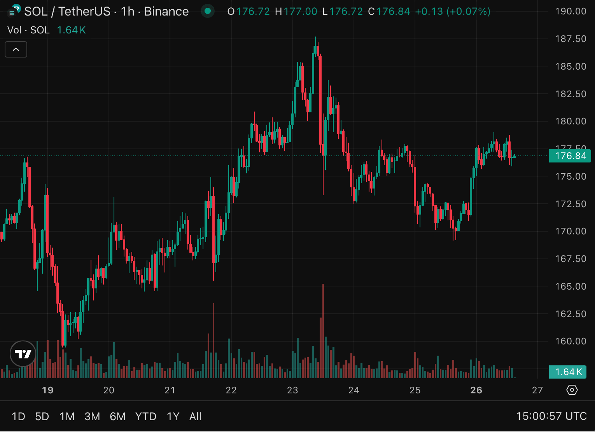Click the 1.64 K volume legend value
This screenshot has height=433, width=595.
[71, 30]
